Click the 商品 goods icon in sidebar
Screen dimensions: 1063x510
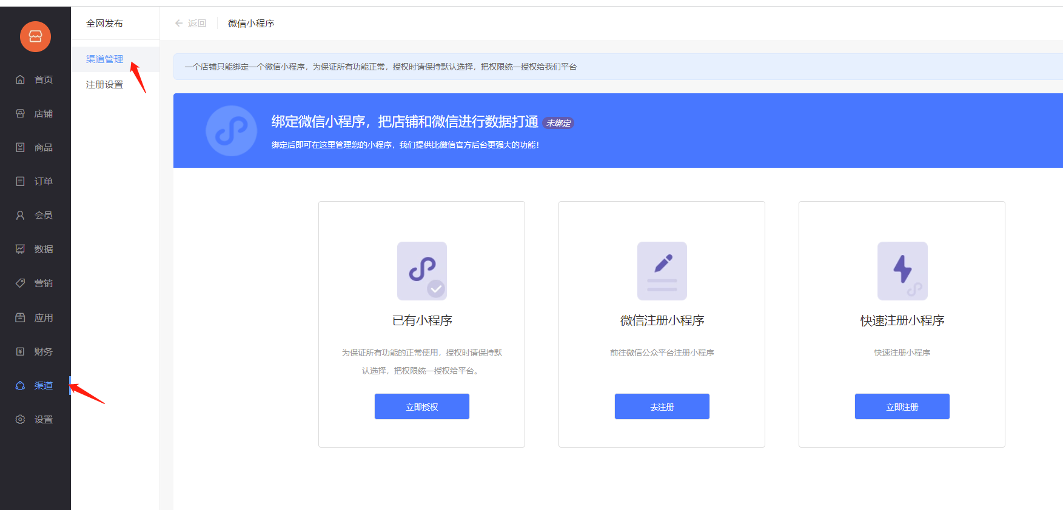pyautogui.click(x=20, y=147)
